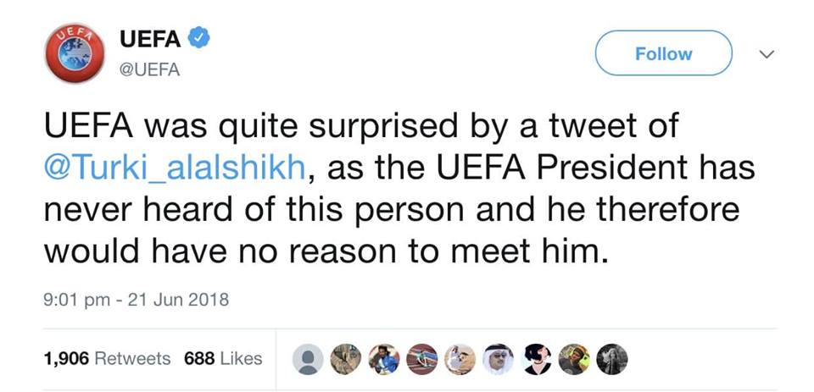Image resolution: width=814 pixels, height=392 pixels.
Task: Open the liker avatar with the blue-shirted player
Action: coord(383,359)
